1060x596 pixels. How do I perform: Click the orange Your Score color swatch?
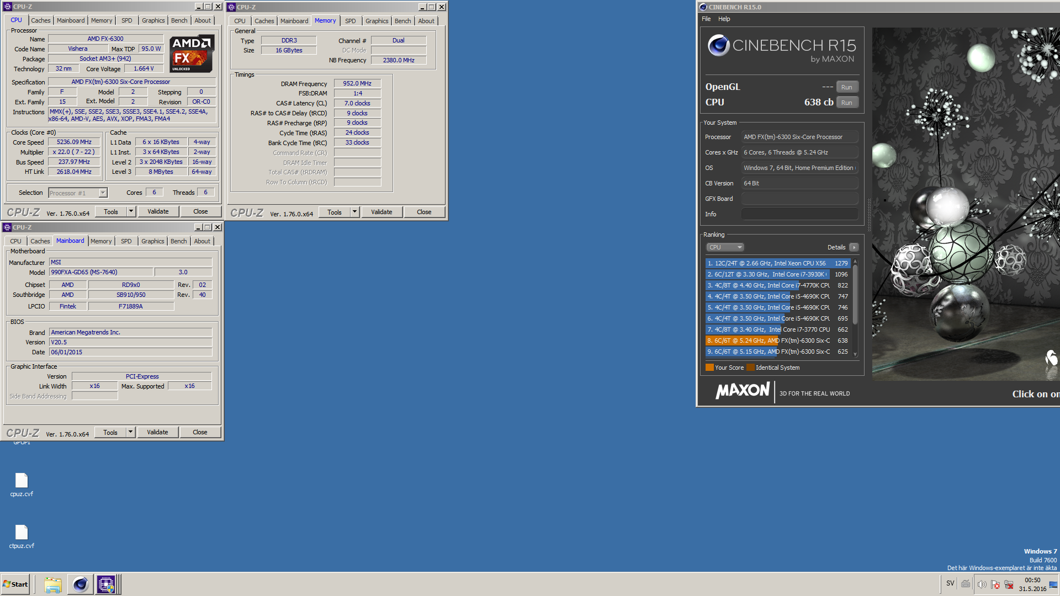pyautogui.click(x=709, y=368)
